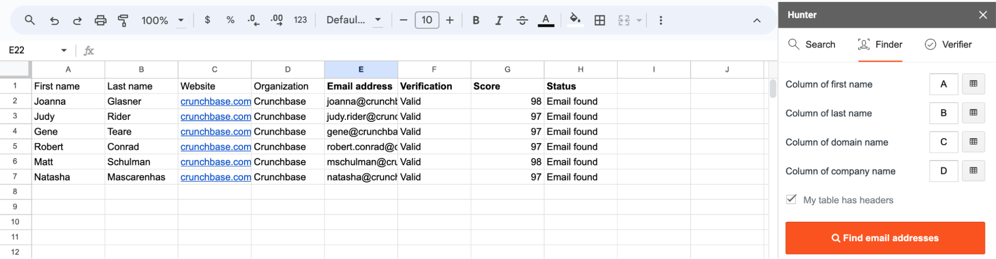Image resolution: width=996 pixels, height=259 pixels.
Task: Open crunchbase.com link in Joanna's row
Action: pyautogui.click(x=215, y=101)
